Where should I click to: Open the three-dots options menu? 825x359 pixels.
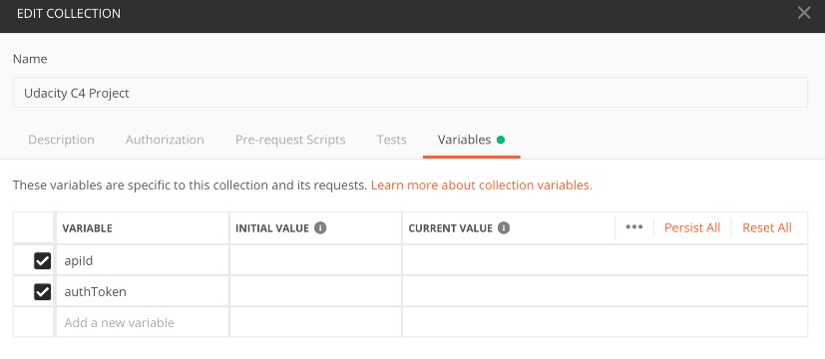coord(634,227)
